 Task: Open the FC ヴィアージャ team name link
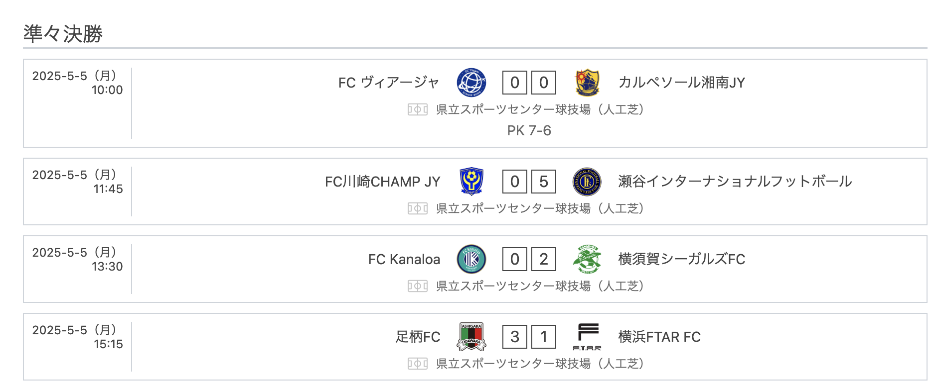click(x=388, y=83)
